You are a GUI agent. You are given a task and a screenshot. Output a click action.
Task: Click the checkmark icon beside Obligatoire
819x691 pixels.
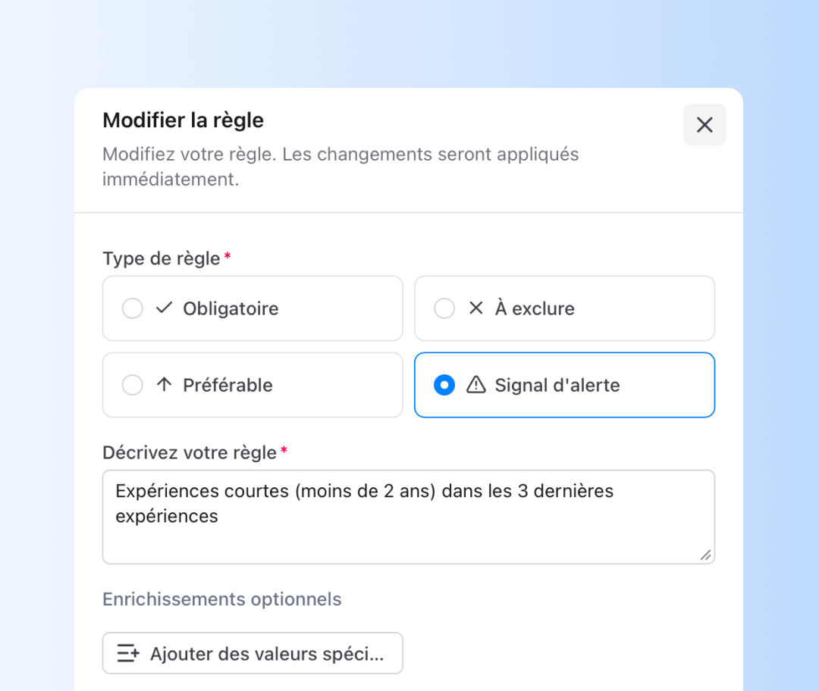pyautogui.click(x=164, y=308)
